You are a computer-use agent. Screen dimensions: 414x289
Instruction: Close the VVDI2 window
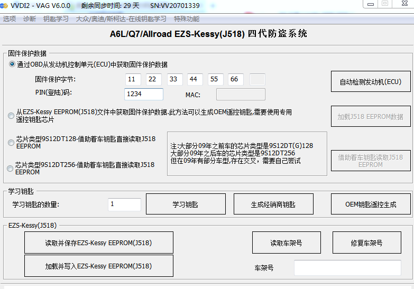[404, 4]
